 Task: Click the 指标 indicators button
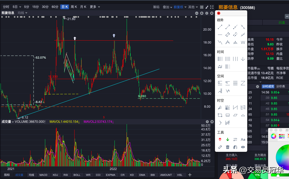coord(7,175)
